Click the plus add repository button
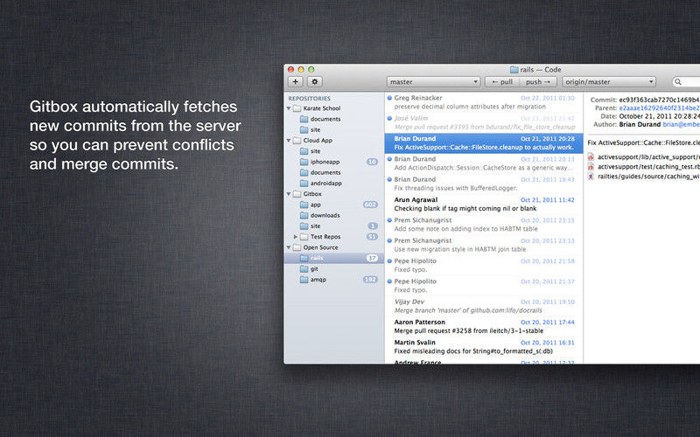Screen dimensions: 700x437 pos(295,81)
